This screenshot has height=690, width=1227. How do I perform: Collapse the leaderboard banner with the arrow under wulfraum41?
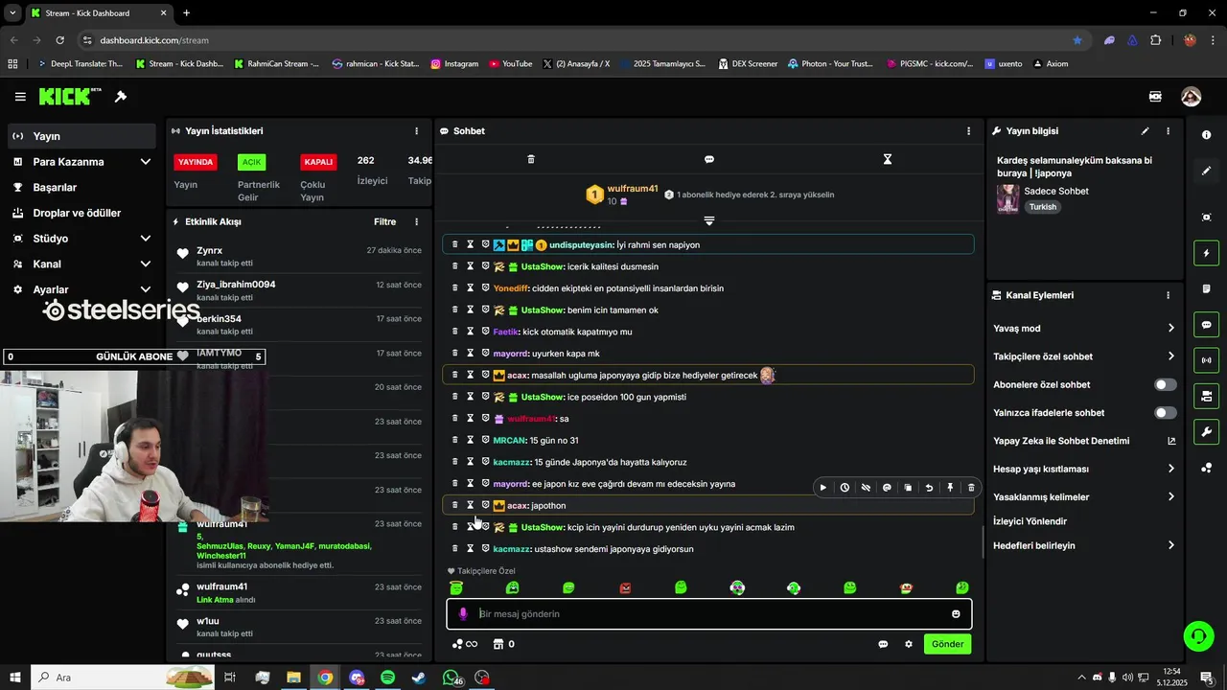[709, 221]
